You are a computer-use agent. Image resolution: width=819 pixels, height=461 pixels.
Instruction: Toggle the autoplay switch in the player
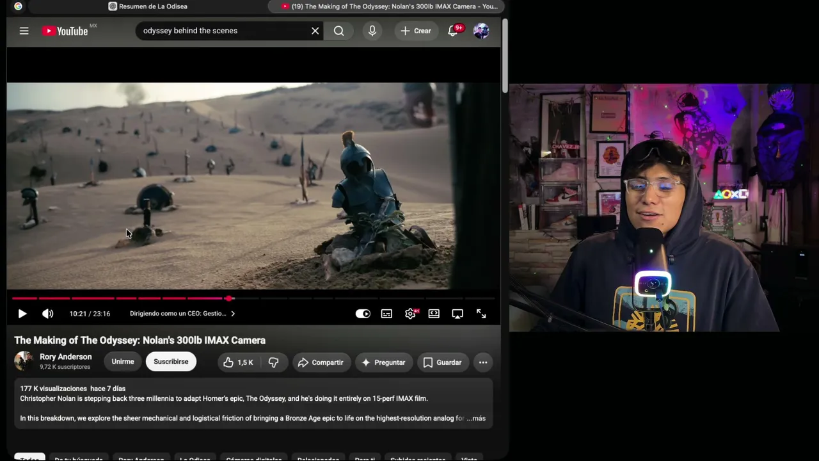363,314
